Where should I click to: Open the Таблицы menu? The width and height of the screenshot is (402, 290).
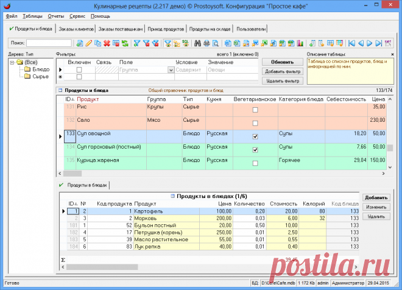32,16
